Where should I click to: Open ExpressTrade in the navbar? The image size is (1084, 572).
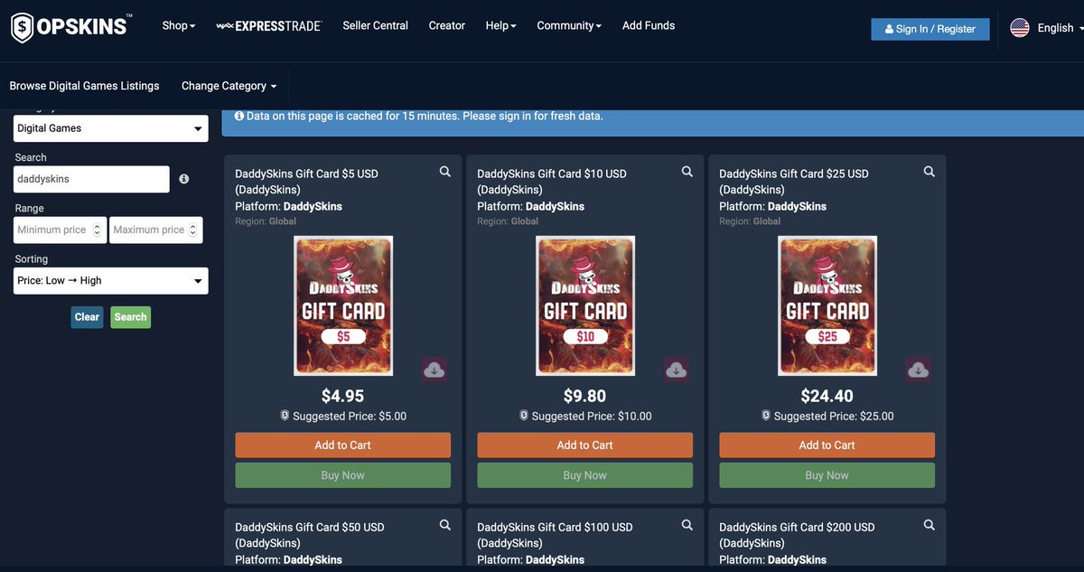[x=269, y=26]
